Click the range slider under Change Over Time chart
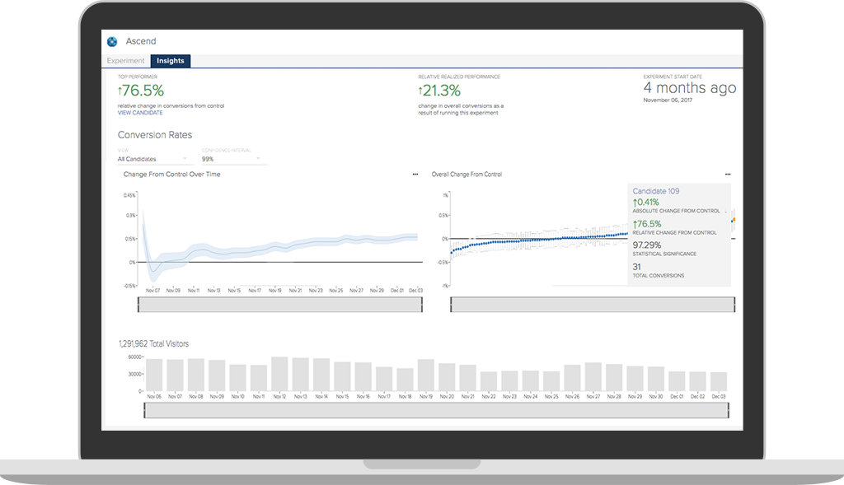The width and height of the screenshot is (844, 485). coord(280,305)
